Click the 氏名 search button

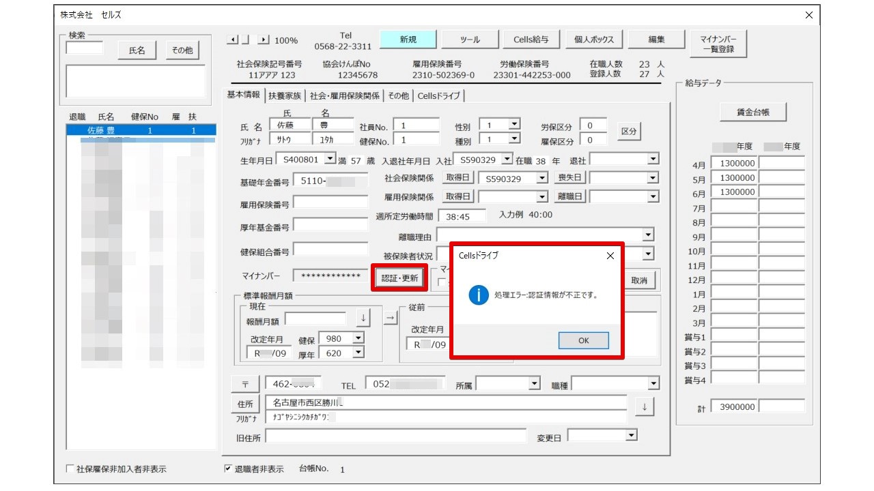click(137, 50)
